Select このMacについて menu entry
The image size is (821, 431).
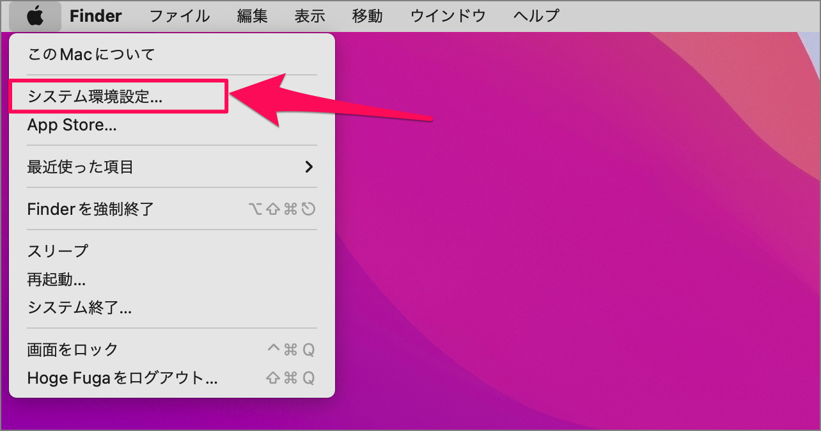(90, 54)
